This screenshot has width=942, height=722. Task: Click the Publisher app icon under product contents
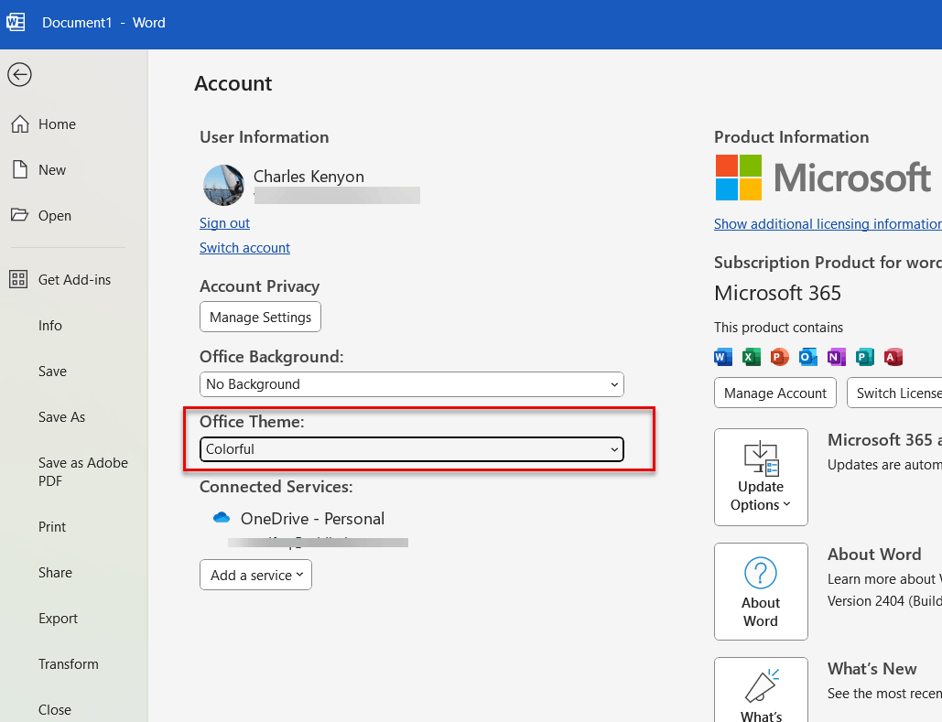coord(864,357)
